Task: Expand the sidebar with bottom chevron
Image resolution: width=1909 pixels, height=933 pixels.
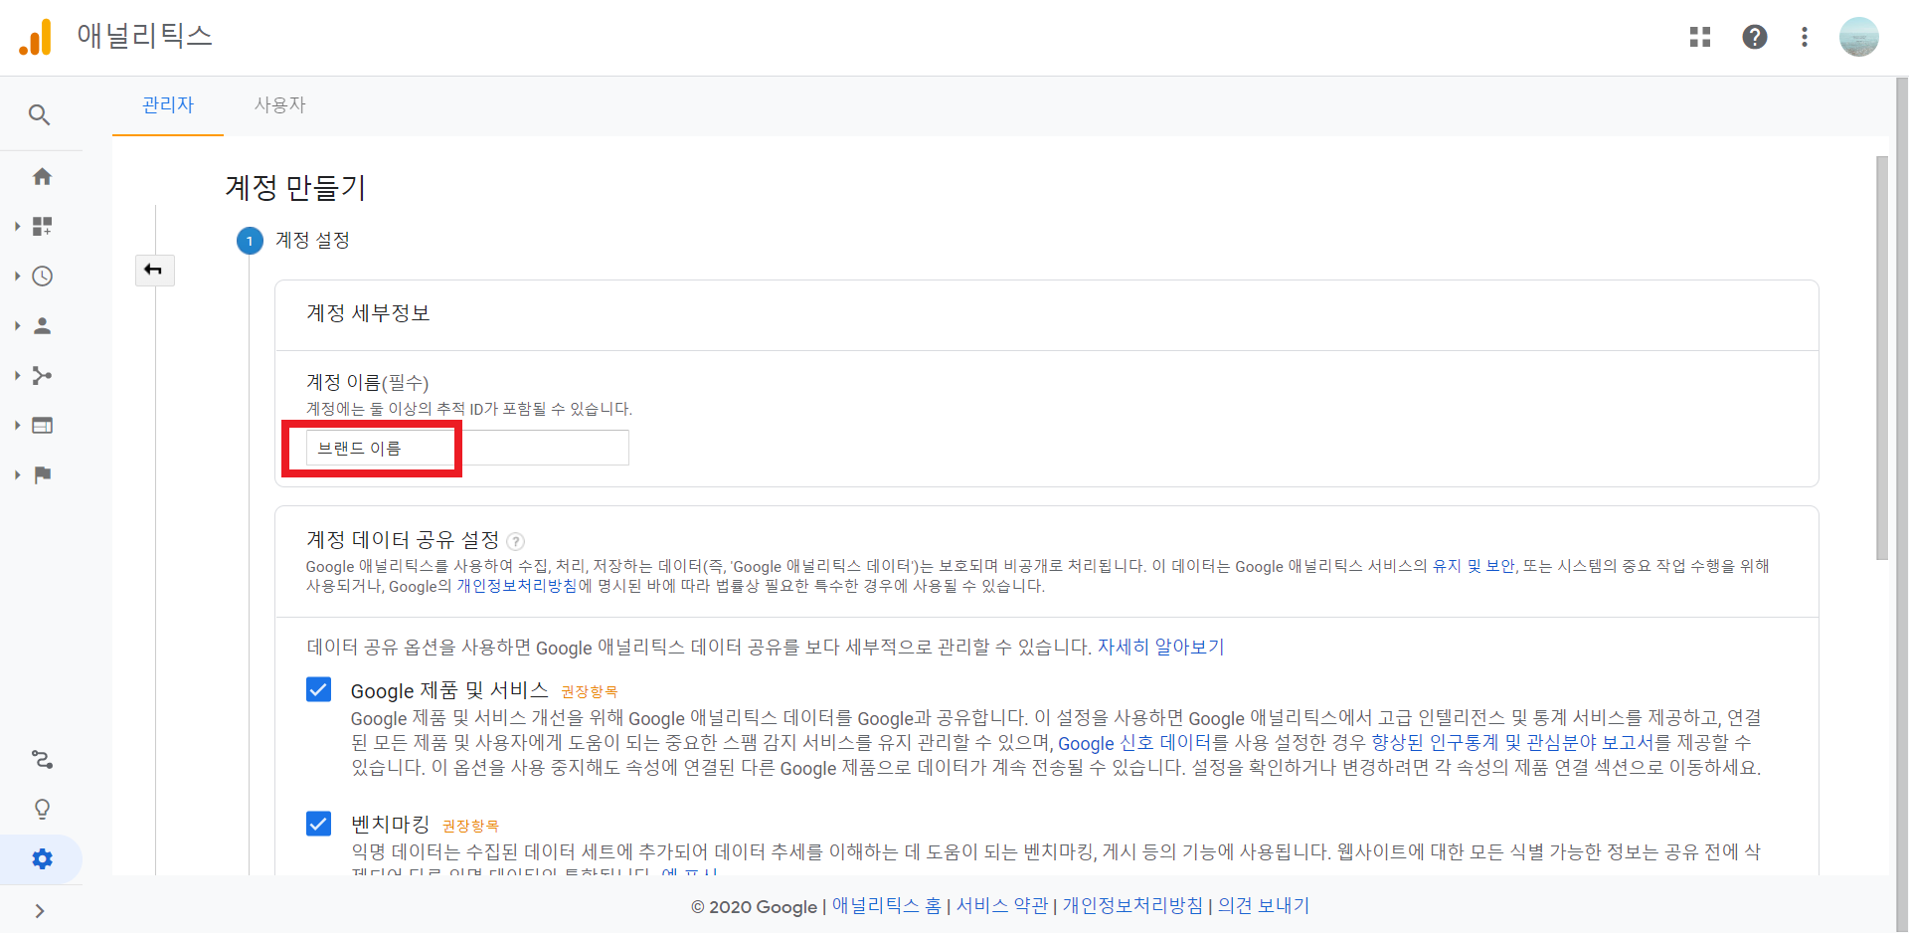Action: (40, 910)
